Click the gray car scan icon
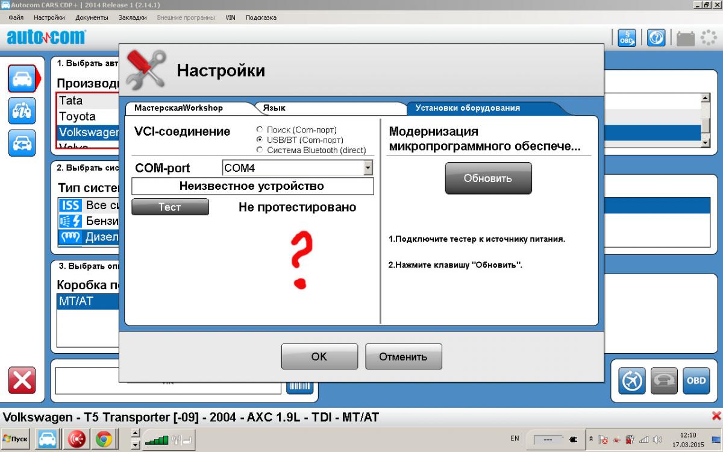This screenshot has width=723, height=452. [664, 381]
